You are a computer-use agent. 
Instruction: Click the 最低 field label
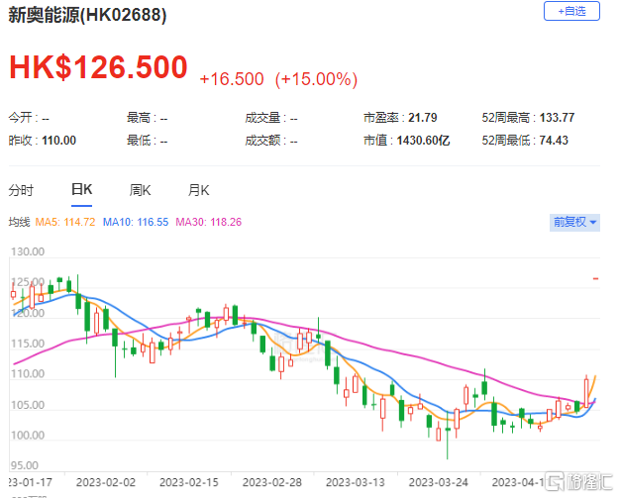(142, 141)
